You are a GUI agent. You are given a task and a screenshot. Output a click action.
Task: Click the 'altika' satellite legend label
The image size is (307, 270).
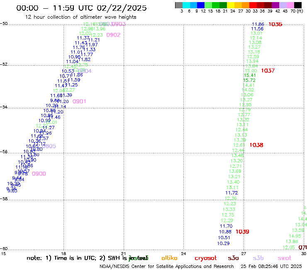click(169, 258)
